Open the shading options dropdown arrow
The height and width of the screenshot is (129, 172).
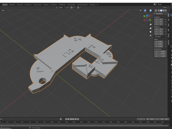[168, 10]
